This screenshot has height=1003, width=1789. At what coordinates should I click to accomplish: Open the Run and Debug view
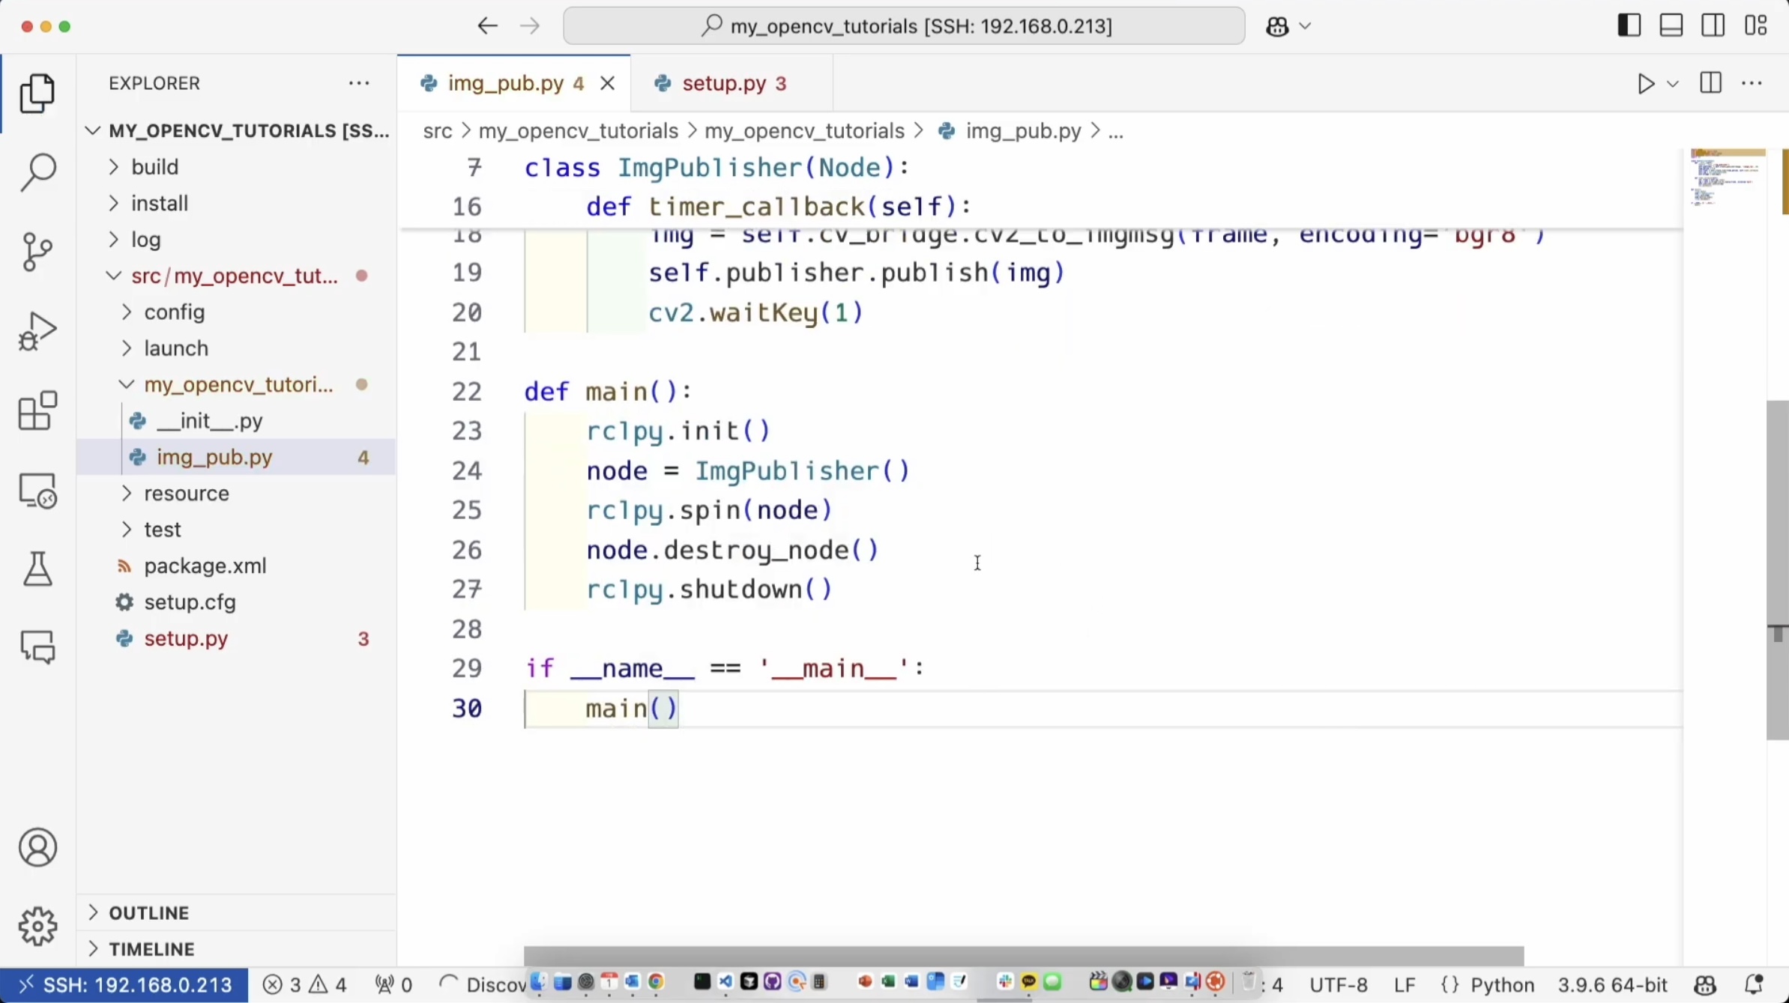[37, 331]
